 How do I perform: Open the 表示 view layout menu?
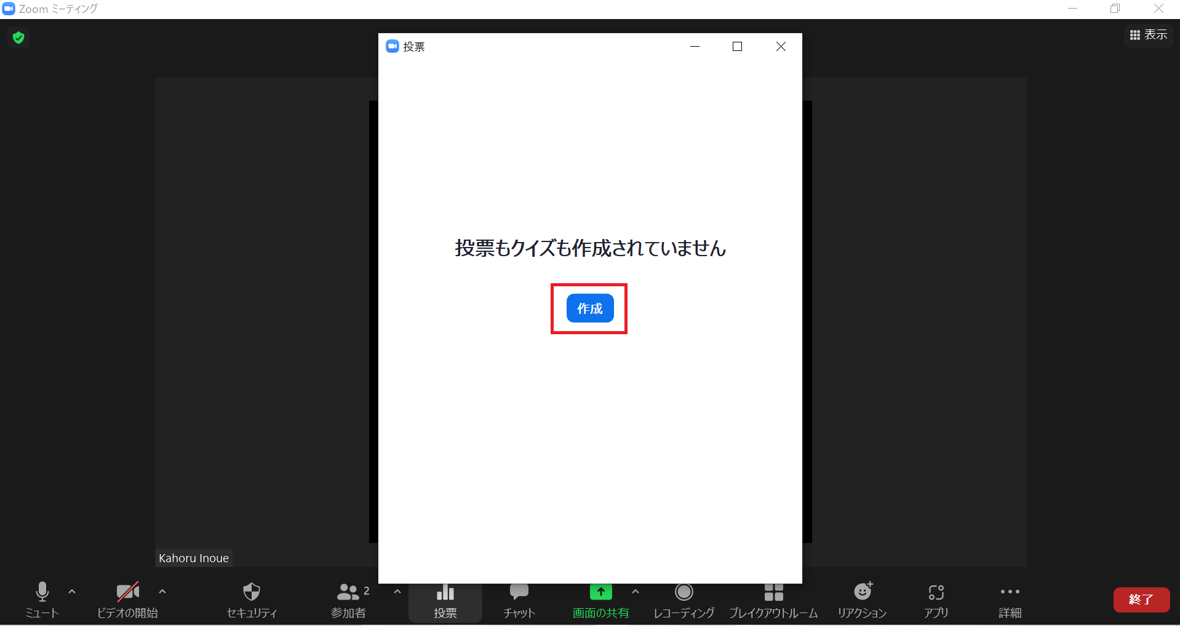(x=1149, y=35)
